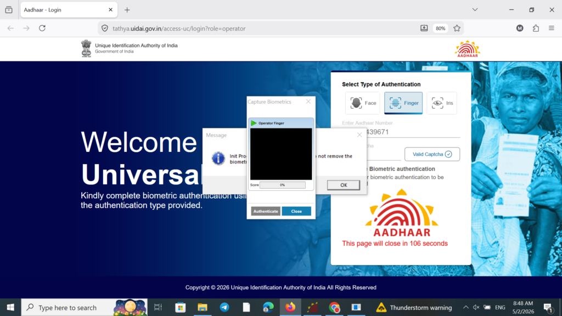This screenshot has height=316, width=562.
Task: Select Iris authentication option
Action: [442, 103]
